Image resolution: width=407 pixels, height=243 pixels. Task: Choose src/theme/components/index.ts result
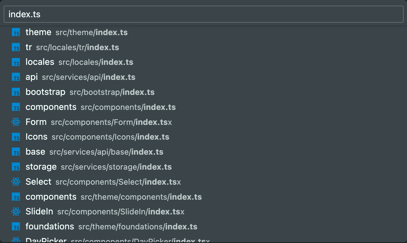click(114, 197)
